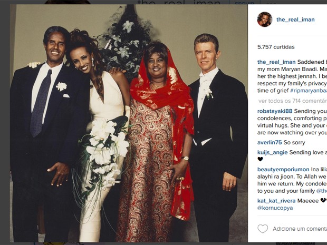
Task: Open beautyemporiumon commenter profile
Action: pos(283,169)
